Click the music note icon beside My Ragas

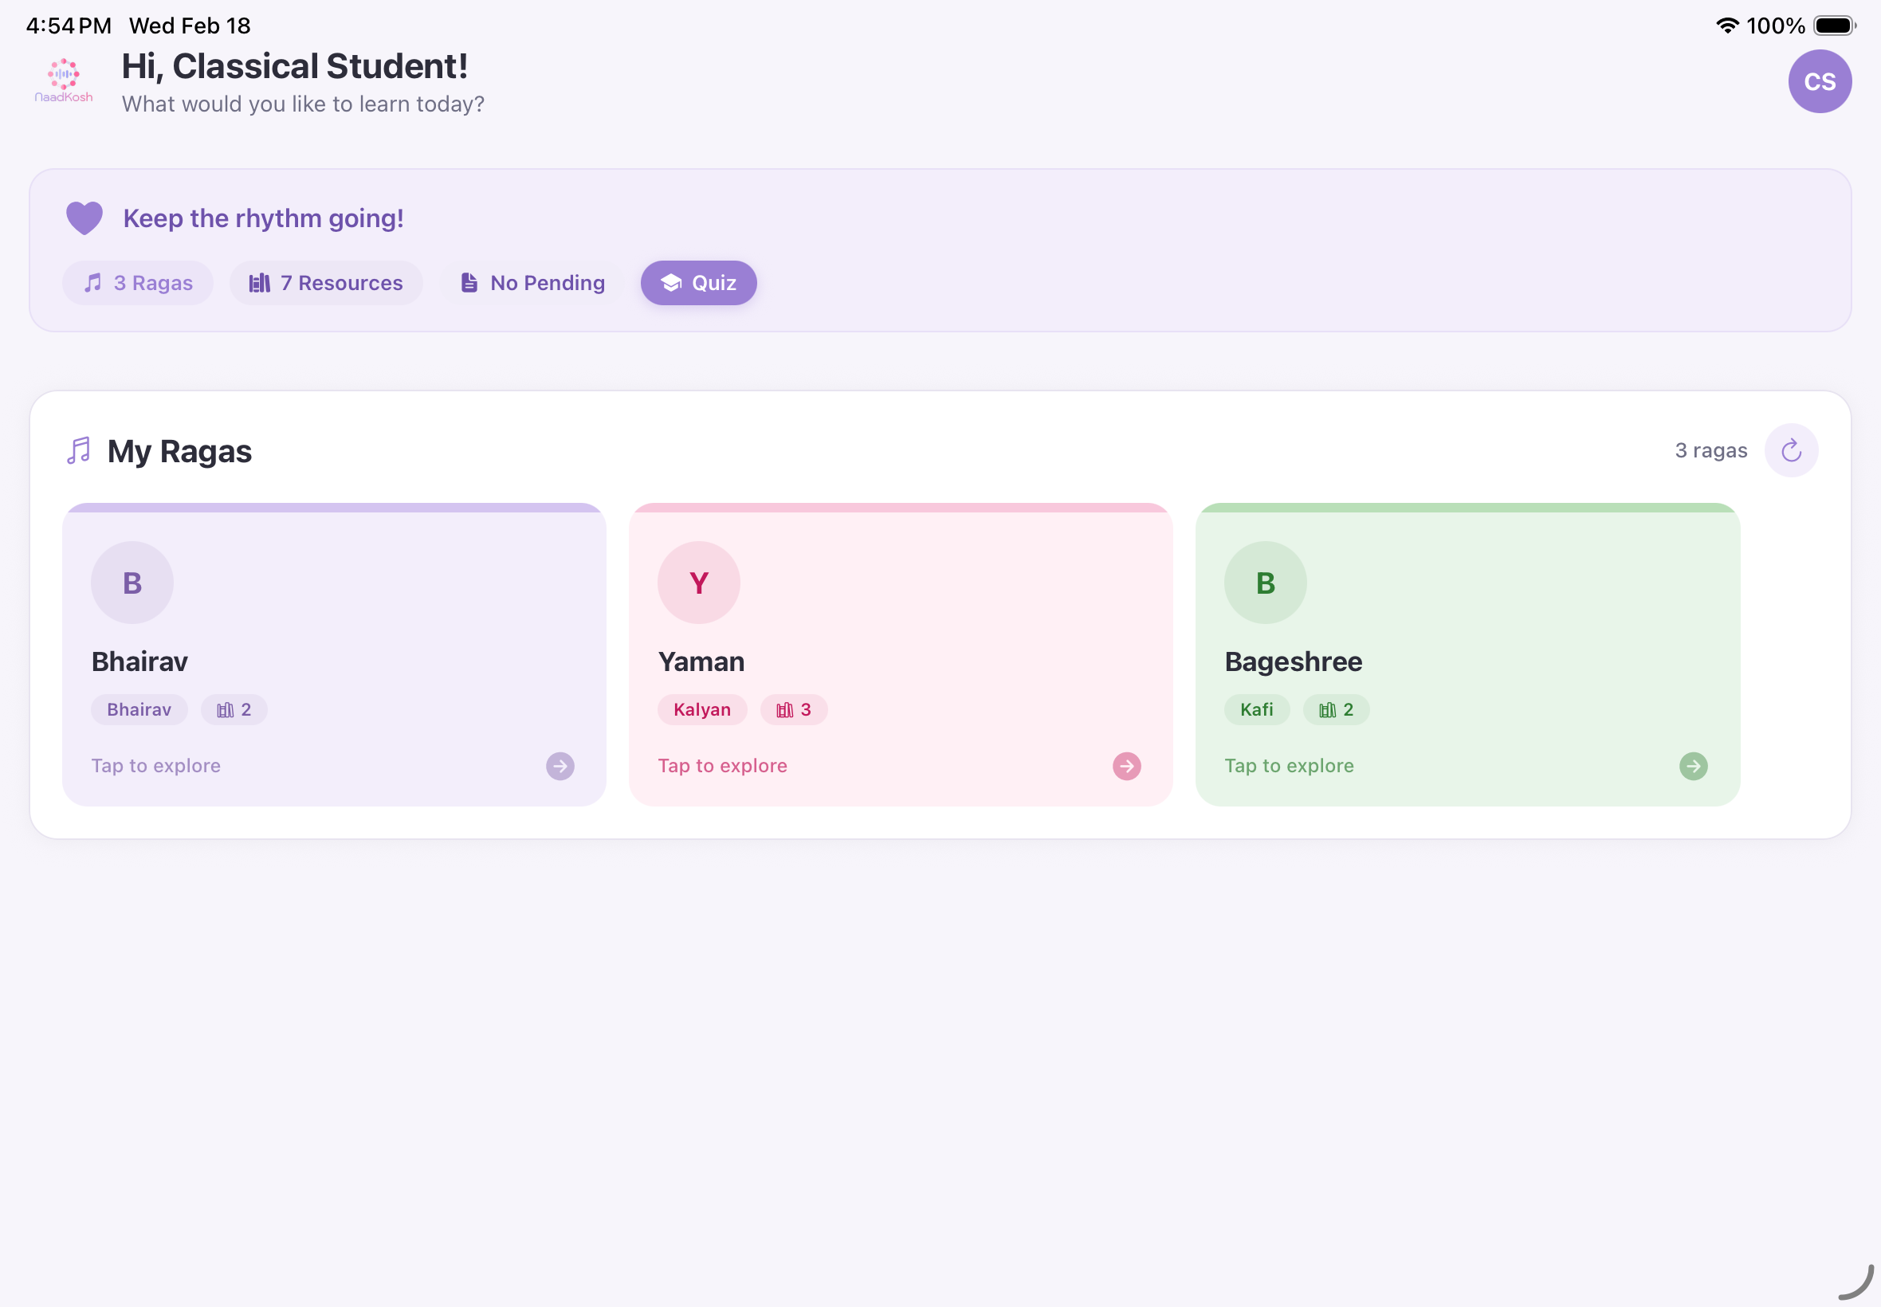[x=78, y=450]
